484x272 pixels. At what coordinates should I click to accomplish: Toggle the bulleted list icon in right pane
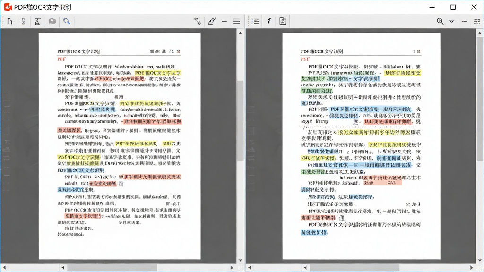255,21
